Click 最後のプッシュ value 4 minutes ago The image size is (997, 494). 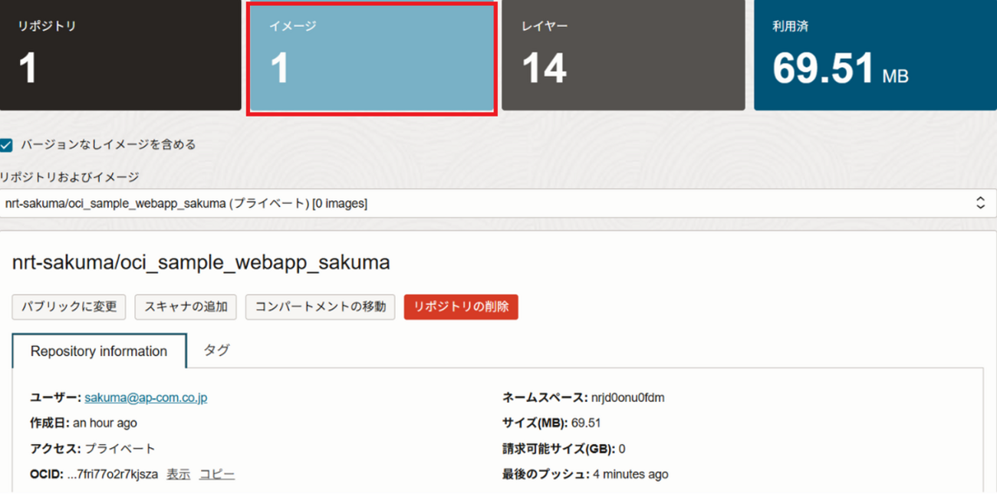(630, 474)
